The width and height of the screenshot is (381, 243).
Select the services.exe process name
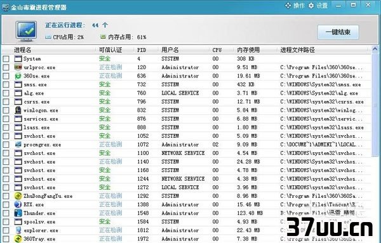tap(41, 119)
